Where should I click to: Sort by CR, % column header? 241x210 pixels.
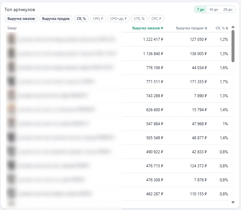tap(222, 28)
